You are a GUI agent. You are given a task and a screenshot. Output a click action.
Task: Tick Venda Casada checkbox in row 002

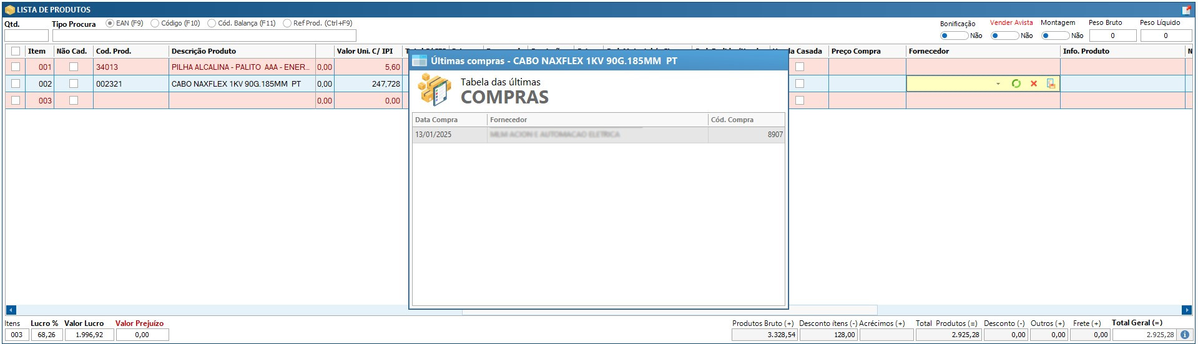(800, 84)
